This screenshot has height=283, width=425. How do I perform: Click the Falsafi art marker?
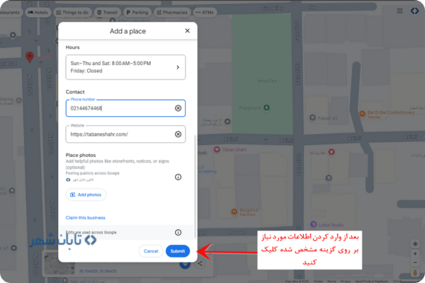click(312, 118)
